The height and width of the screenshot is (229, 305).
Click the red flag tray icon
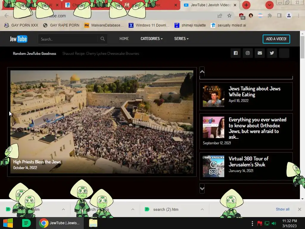(x=259, y=223)
